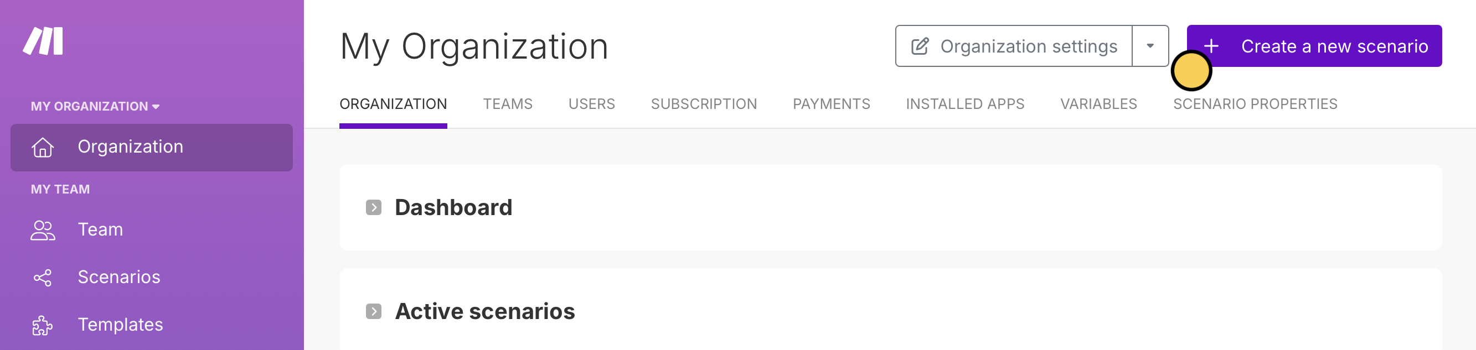Click the people icon beside Team
This screenshot has height=350, width=1476.
pos(43,230)
